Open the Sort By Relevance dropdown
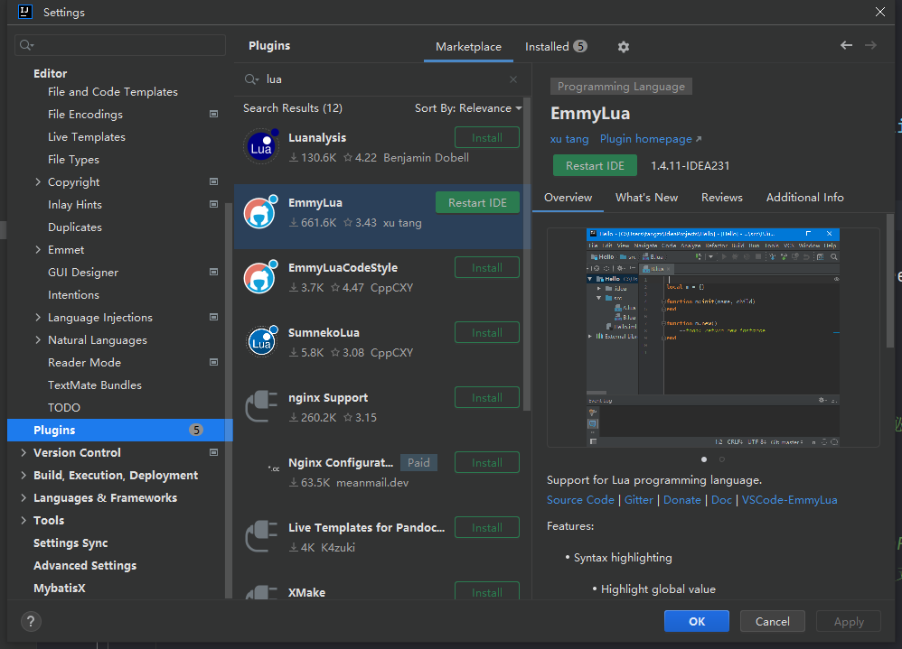 [x=468, y=108]
